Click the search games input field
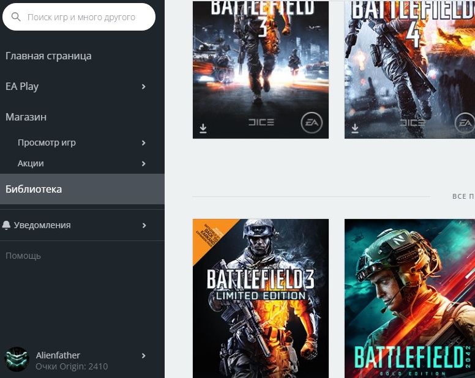 pyautogui.click(x=79, y=17)
